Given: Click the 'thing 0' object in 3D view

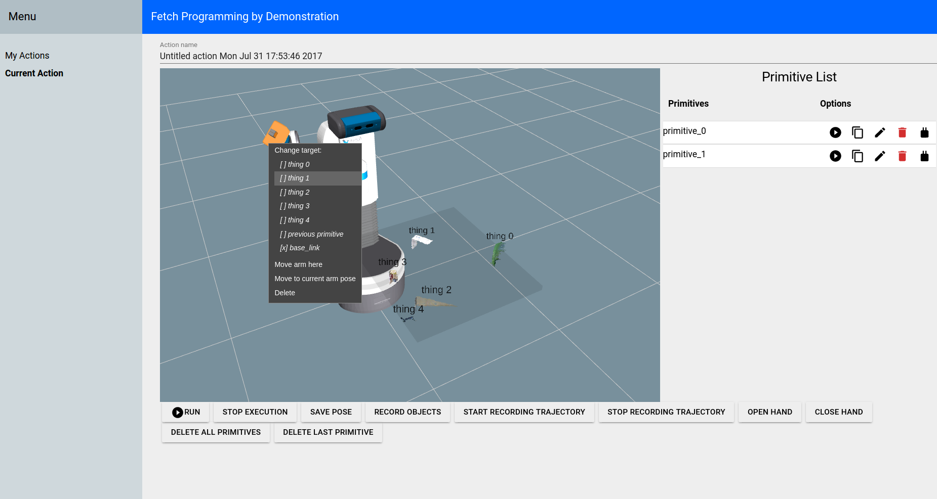Looking at the screenshot, I should 498,253.
